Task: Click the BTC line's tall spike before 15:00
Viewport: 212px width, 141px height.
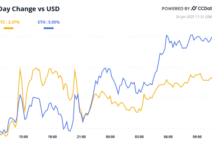Action: point(20,68)
